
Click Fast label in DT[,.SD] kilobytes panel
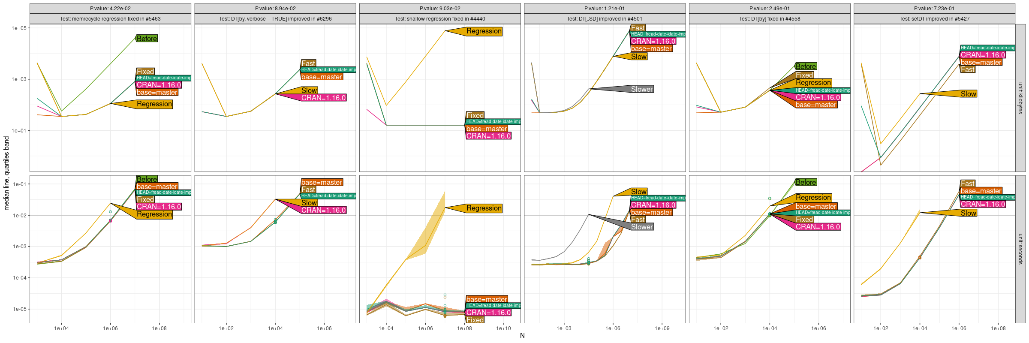[x=638, y=28]
